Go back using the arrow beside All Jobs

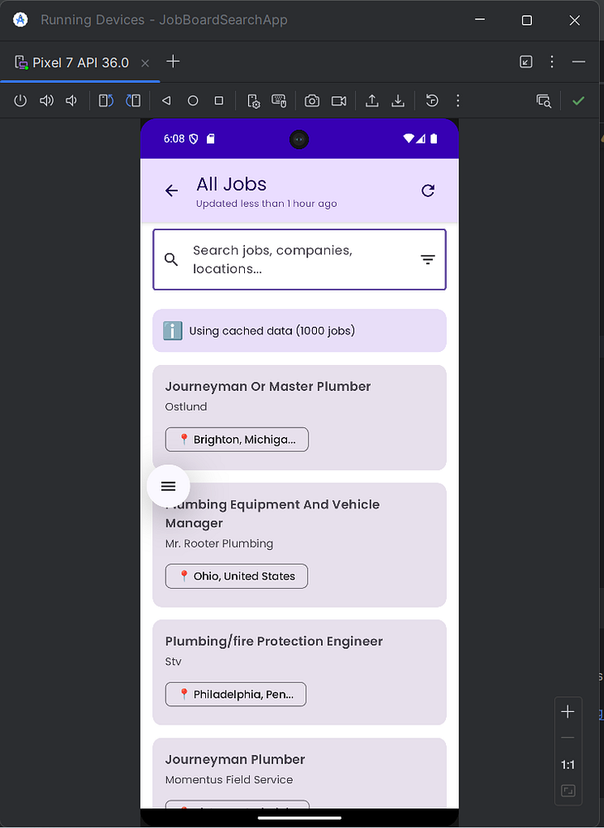(x=171, y=190)
